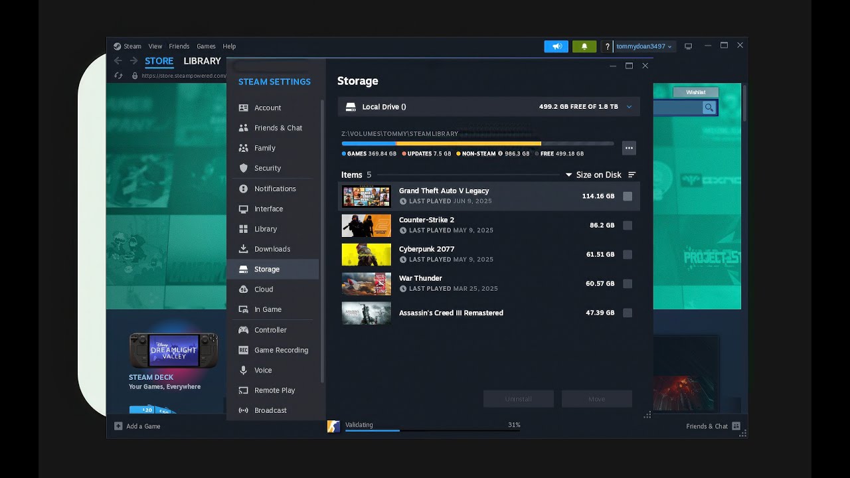
Task: Open the storage three-dots options menu
Action: [629, 148]
